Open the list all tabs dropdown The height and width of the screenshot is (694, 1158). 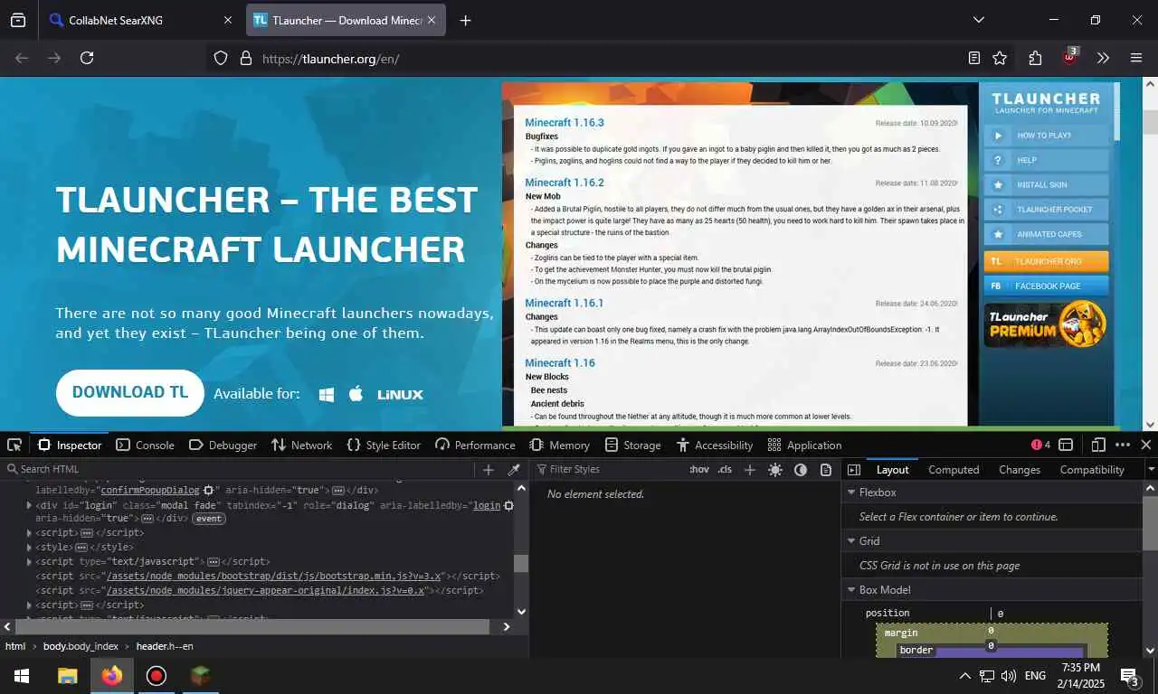click(x=978, y=20)
